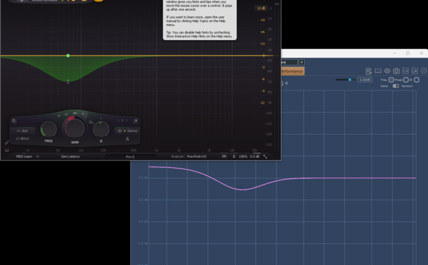Click the LR channel icon
The height and width of the screenshot is (265, 428).
coord(415,71)
